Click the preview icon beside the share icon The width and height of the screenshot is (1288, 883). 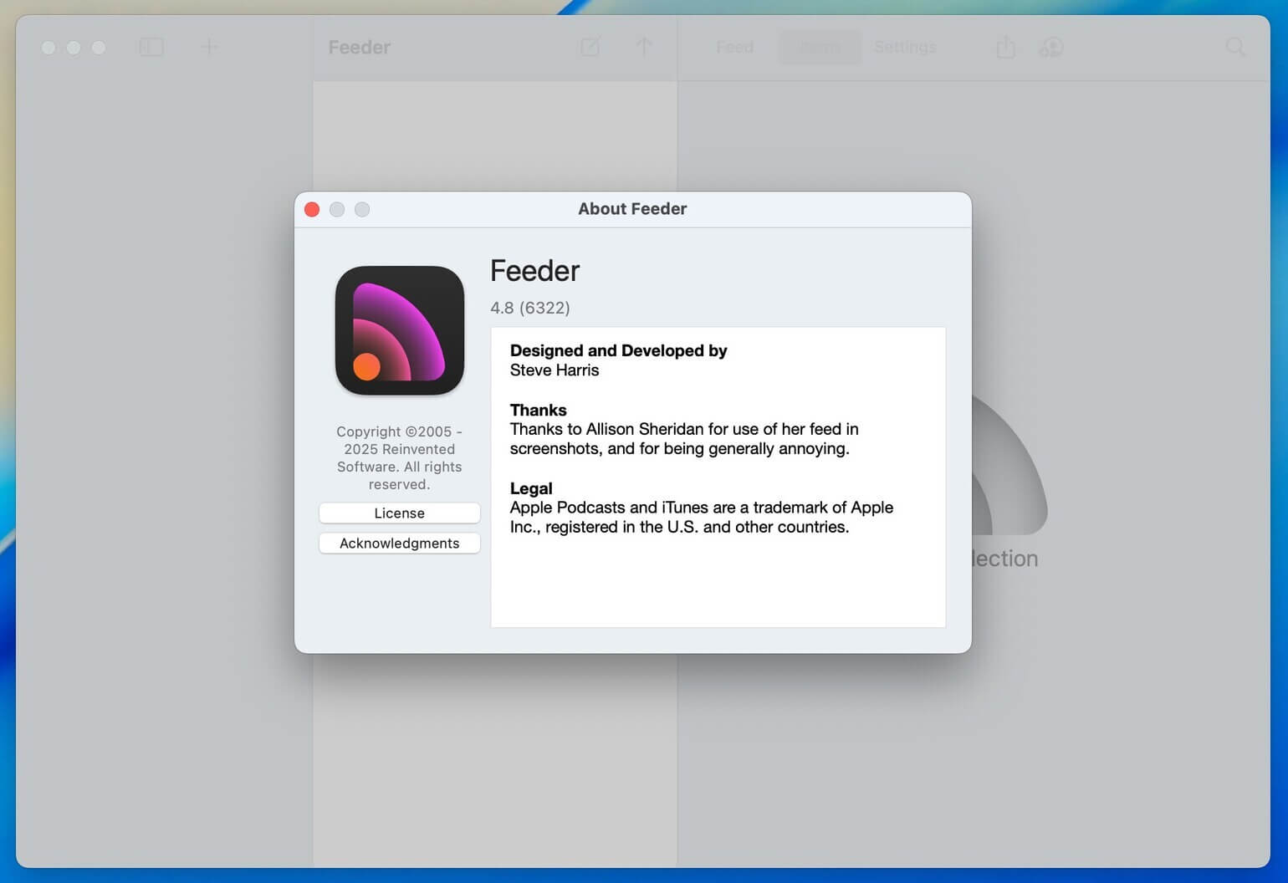[1051, 47]
